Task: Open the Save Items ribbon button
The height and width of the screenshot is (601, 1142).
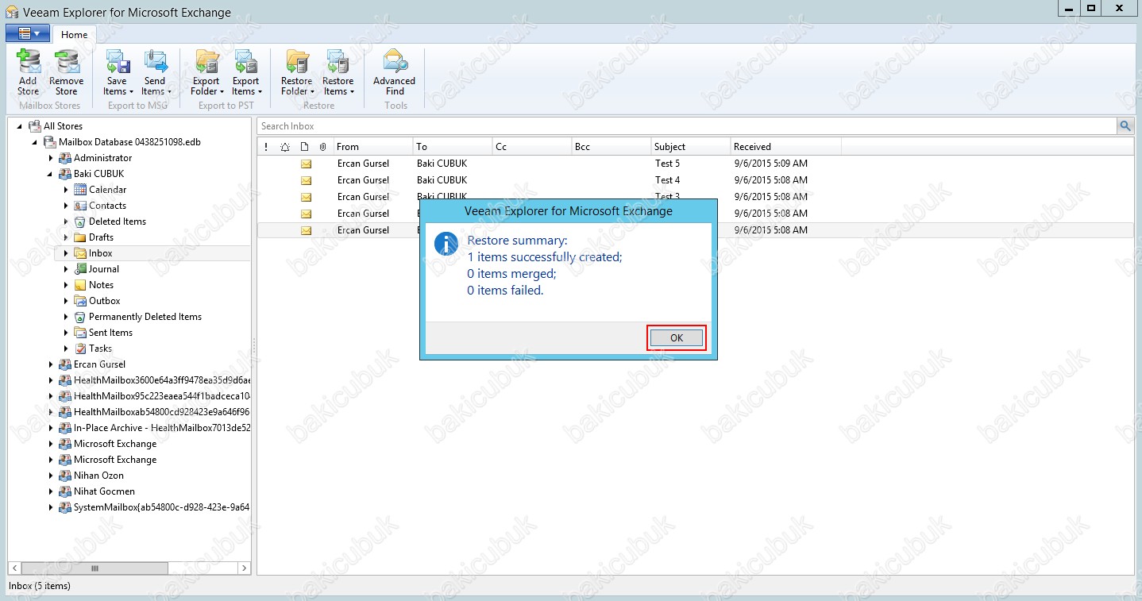Action: [117, 72]
